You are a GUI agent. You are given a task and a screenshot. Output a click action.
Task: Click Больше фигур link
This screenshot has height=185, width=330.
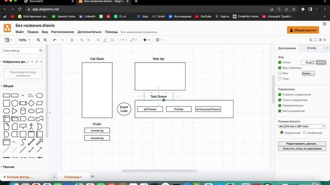click(x=18, y=177)
